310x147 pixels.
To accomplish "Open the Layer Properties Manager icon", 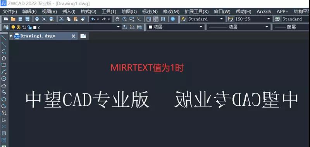I will click(6, 27).
